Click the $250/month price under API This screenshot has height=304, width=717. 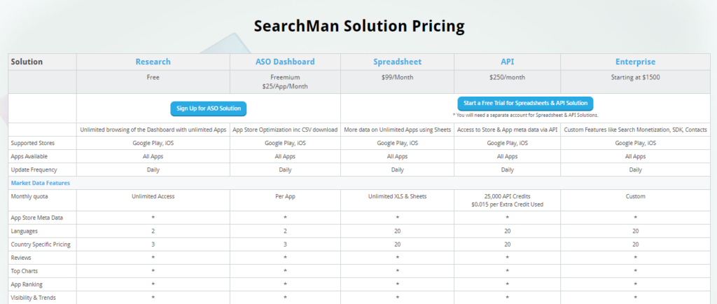coord(507,77)
